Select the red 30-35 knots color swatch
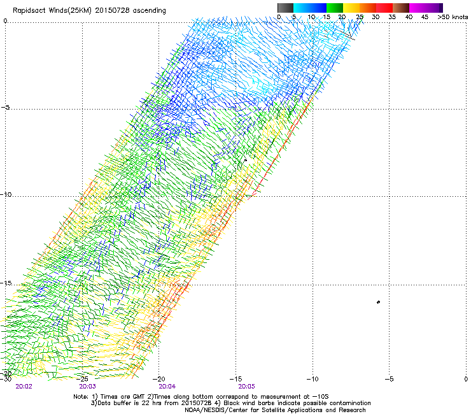The width and height of the screenshot is (471, 414). (384, 8)
